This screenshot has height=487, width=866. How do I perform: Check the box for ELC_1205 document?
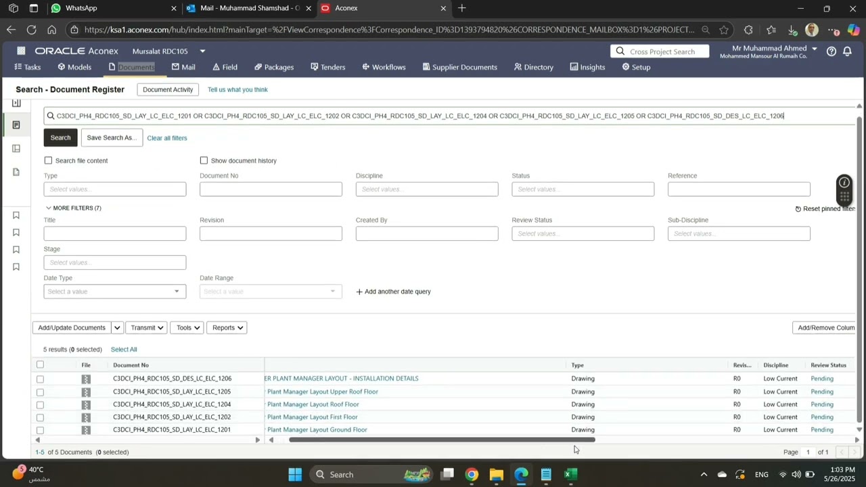click(40, 392)
